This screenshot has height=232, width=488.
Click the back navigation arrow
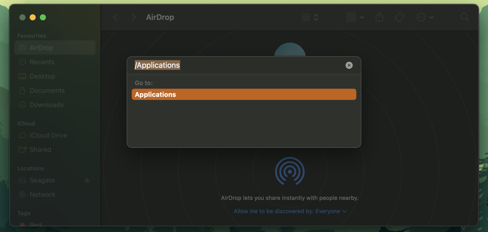click(115, 17)
